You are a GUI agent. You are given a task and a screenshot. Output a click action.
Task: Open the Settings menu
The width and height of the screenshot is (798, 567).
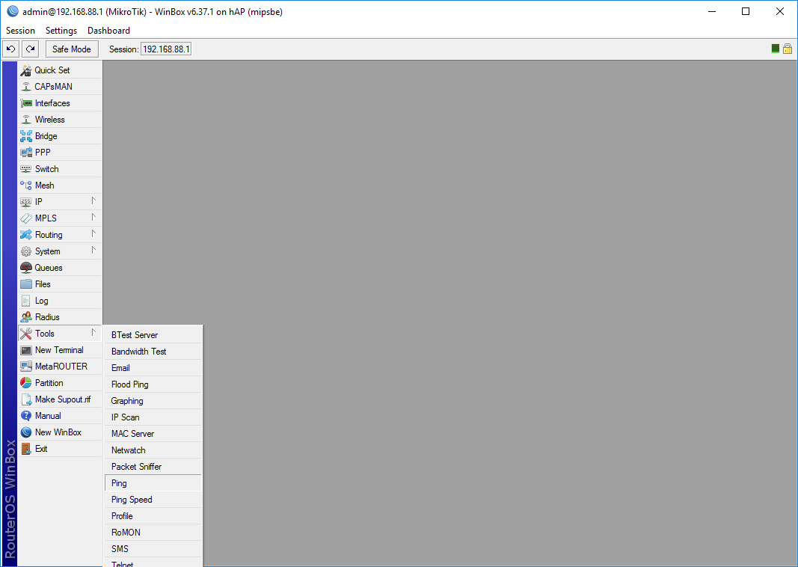tap(61, 31)
